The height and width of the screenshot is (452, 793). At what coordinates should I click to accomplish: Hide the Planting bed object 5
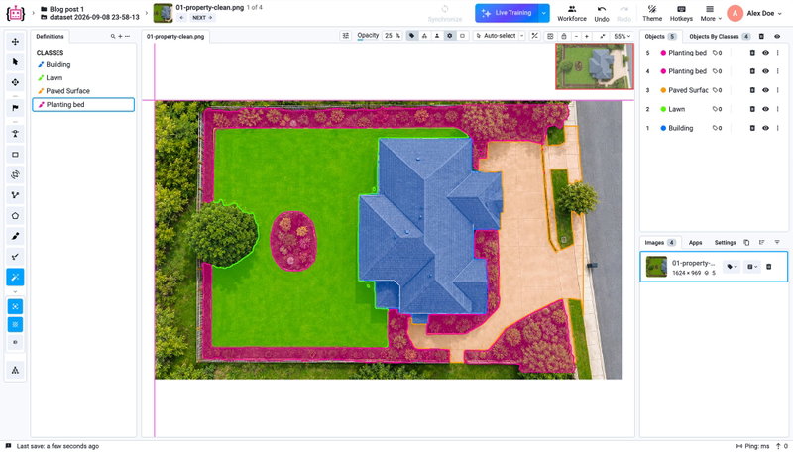(x=765, y=53)
